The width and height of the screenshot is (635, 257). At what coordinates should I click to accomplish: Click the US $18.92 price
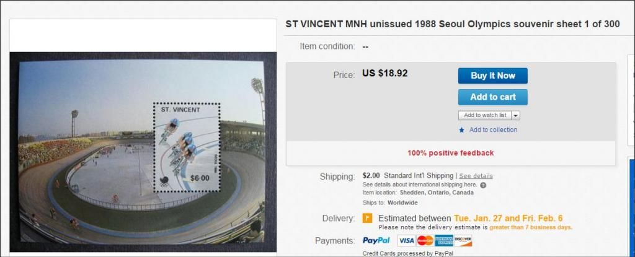click(x=384, y=74)
